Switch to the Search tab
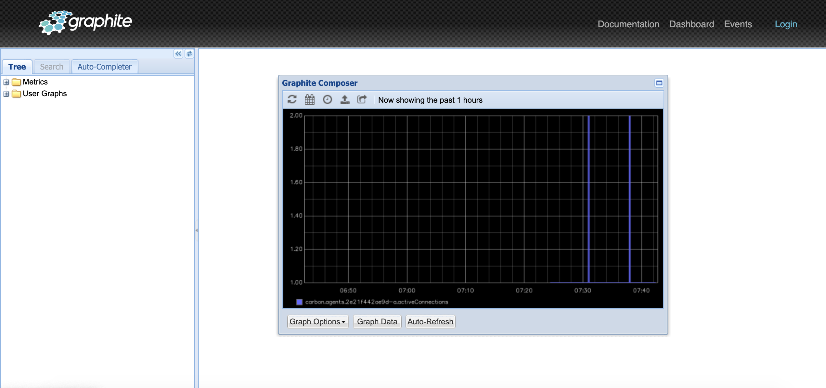Image resolution: width=826 pixels, height=388 pixels. coord(52,67)
